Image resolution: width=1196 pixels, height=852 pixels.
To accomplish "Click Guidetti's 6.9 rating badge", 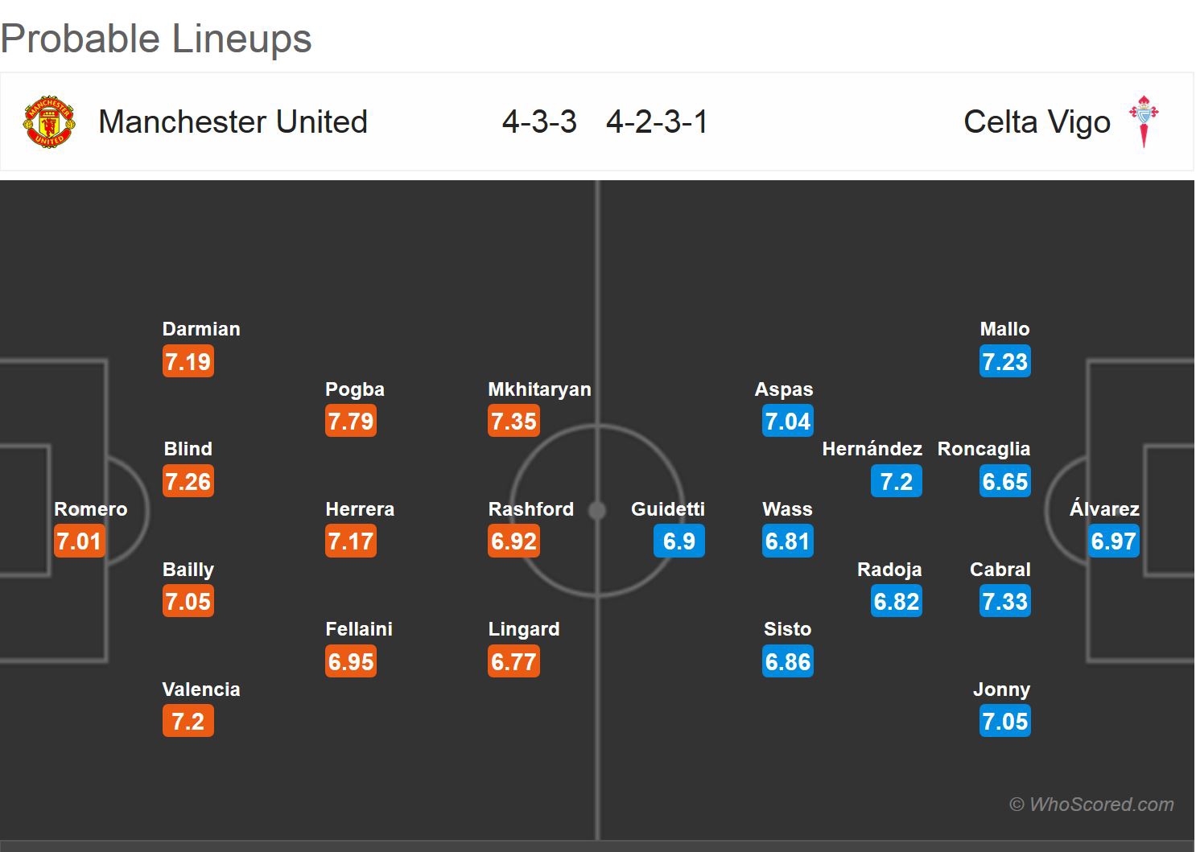I will click(x=678, y=541).
